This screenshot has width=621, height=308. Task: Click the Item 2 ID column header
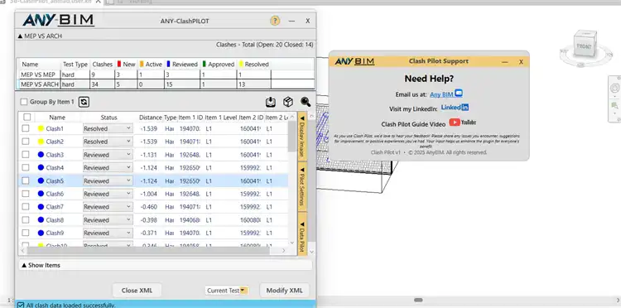251,118
